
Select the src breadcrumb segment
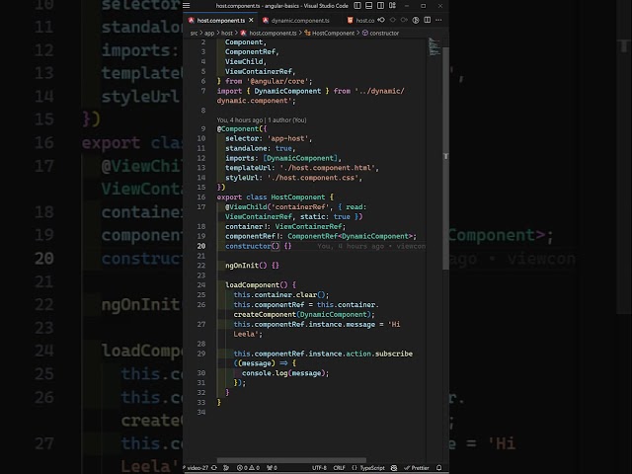click(x=194, y=33)
